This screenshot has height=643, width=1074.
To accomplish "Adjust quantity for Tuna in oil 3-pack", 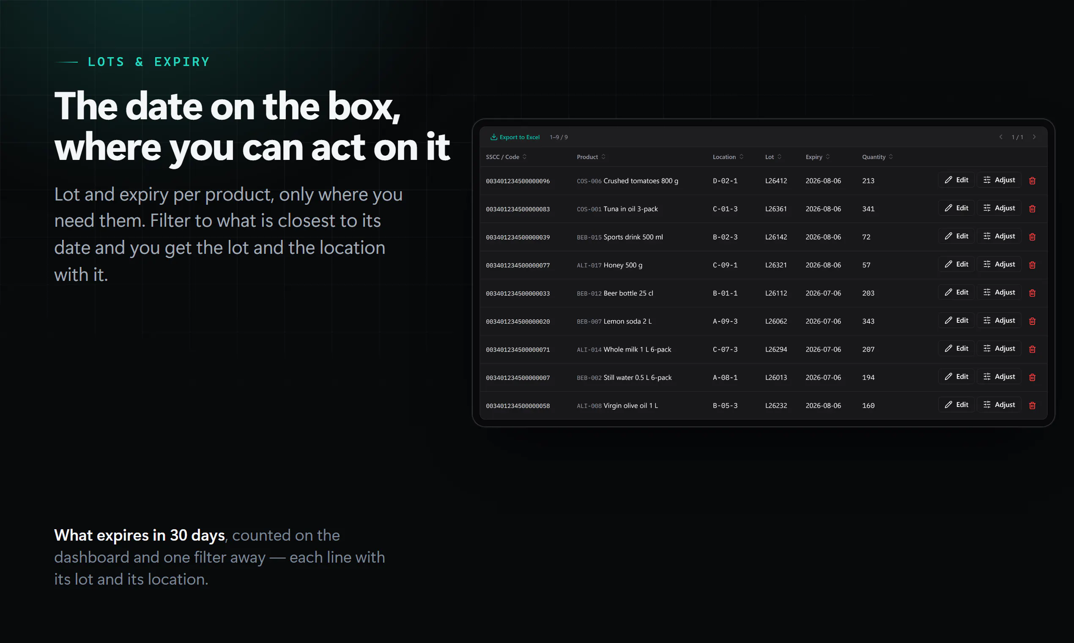I will click(999, 208).
